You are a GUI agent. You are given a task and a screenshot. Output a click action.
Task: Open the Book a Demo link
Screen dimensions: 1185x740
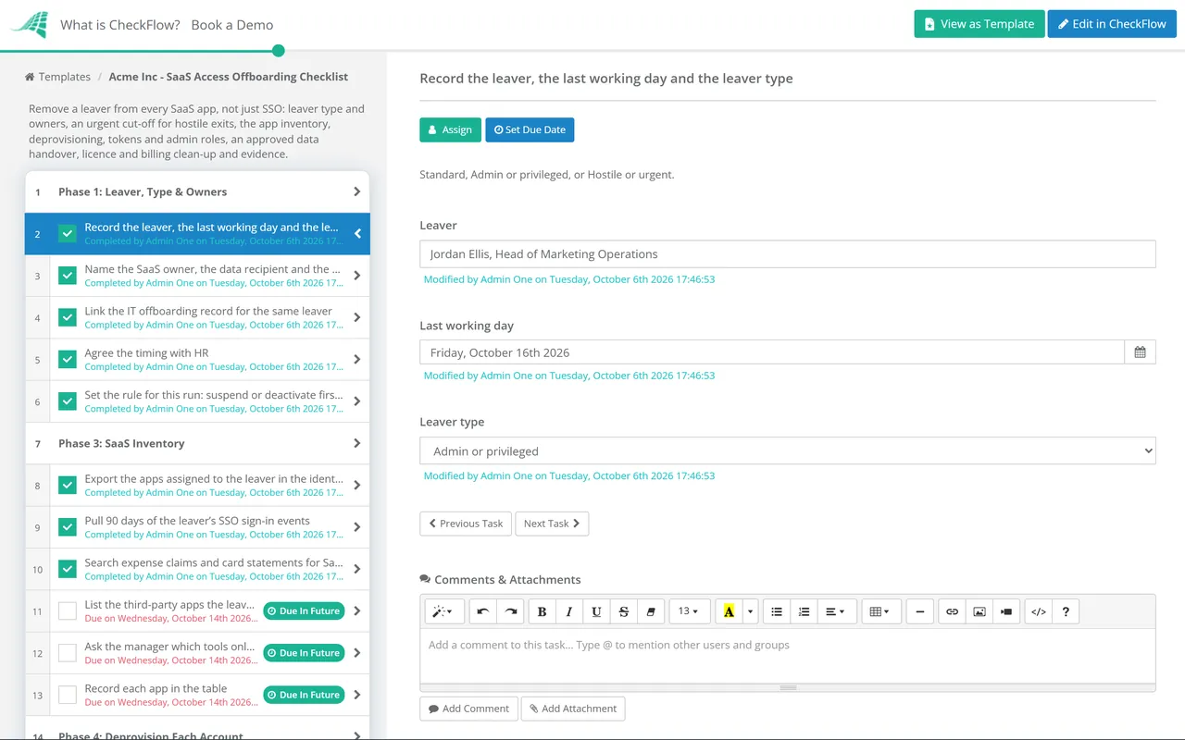tap(232, 25)
